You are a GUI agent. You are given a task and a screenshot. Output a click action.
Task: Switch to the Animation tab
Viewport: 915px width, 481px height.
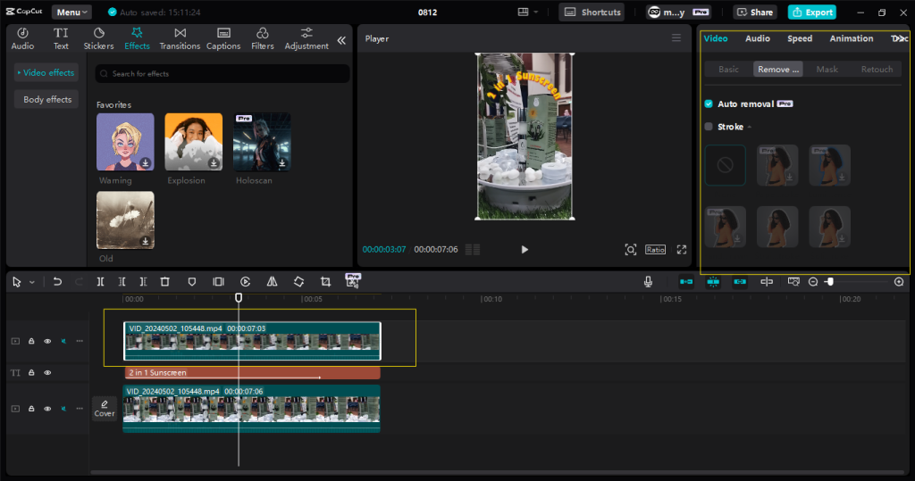click(x=852, y=38)
